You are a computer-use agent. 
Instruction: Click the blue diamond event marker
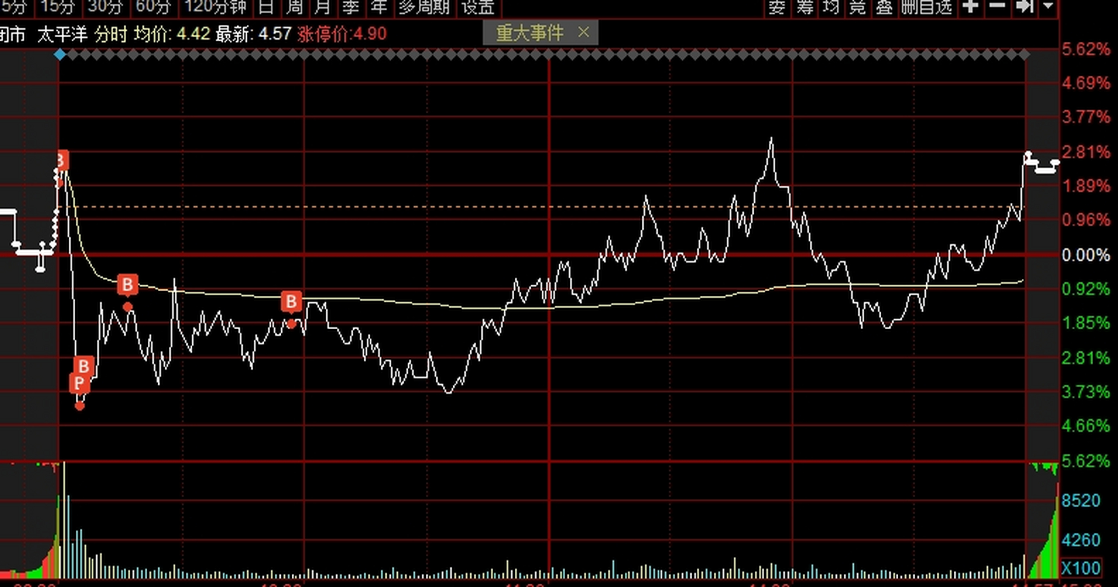(x=60, y=55)
